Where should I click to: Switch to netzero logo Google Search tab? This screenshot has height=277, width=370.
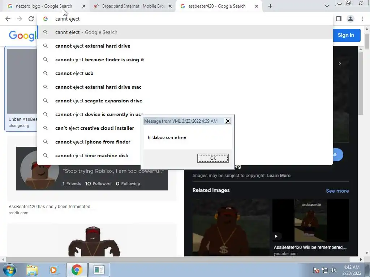(x=44, y=6)
